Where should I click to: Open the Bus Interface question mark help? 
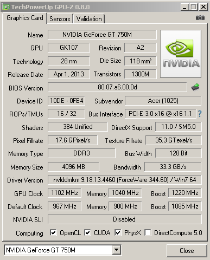200,114
